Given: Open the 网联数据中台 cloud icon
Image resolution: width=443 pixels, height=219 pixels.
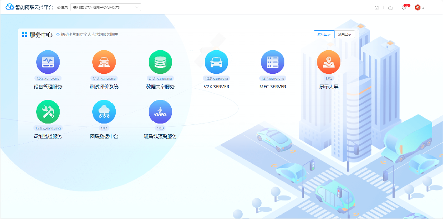Looking at the screenshot, I should tap(104, 112).
